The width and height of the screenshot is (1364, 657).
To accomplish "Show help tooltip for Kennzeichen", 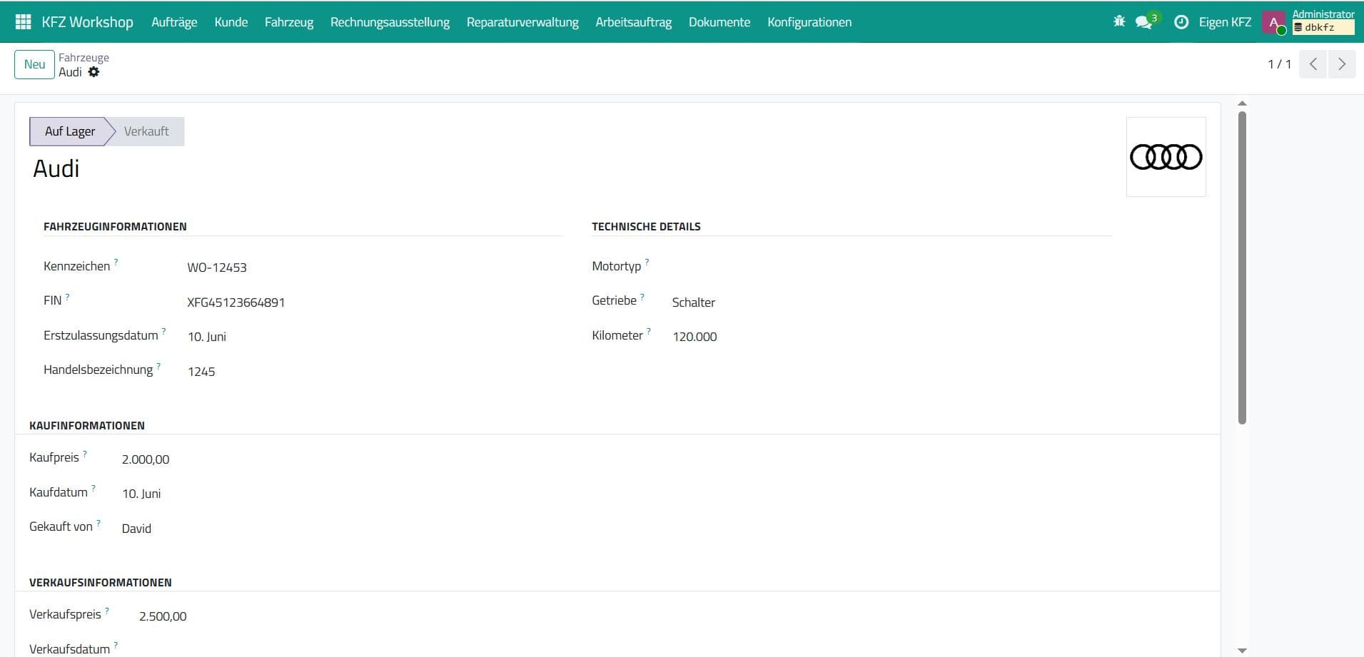I will [116, 262].
